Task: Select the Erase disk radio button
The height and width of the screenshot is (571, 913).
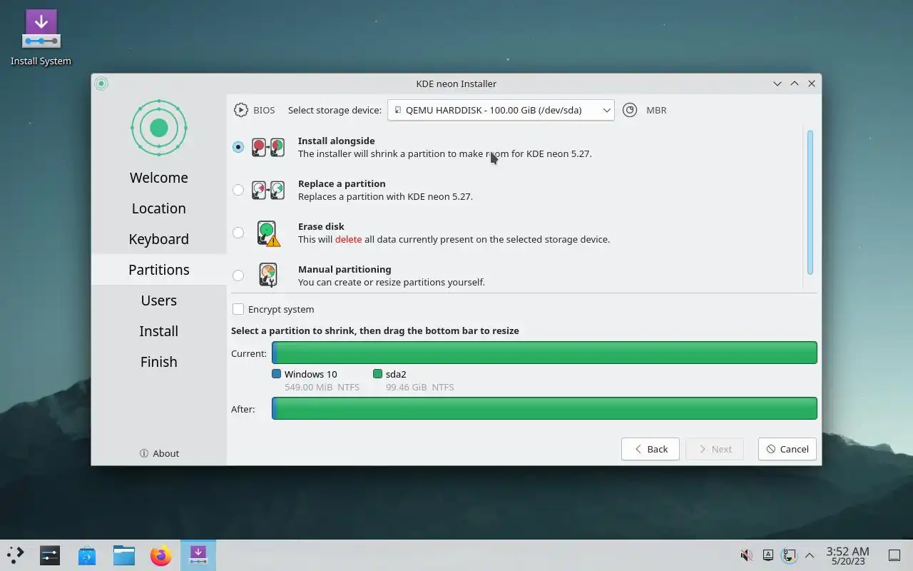Action: tap(238, 233)
